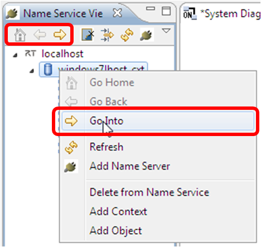Click the Go Home toolbar icon
This screenshot has height=247, width=261.
coord(20,35)
